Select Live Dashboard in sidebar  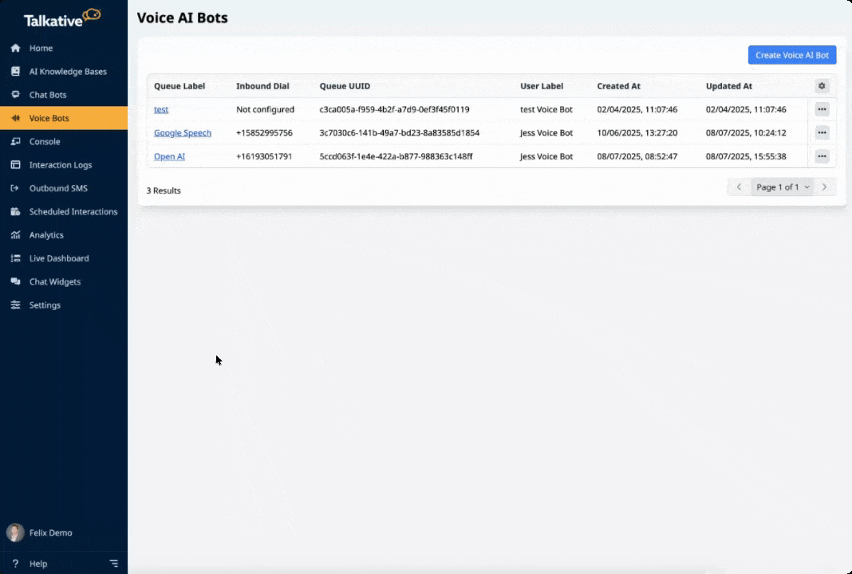pyautogui.click(x=59, y=258)
